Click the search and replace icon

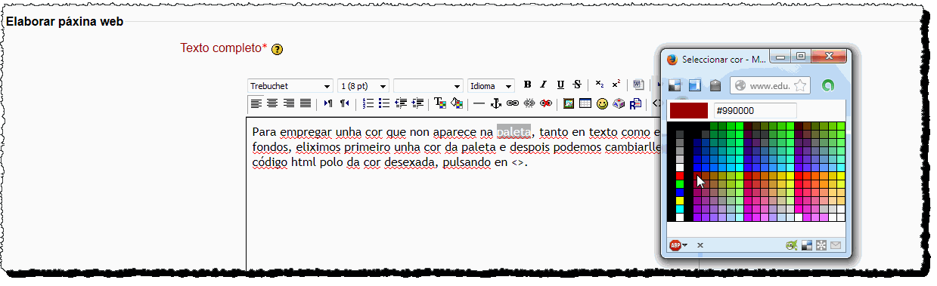point(635,103)
